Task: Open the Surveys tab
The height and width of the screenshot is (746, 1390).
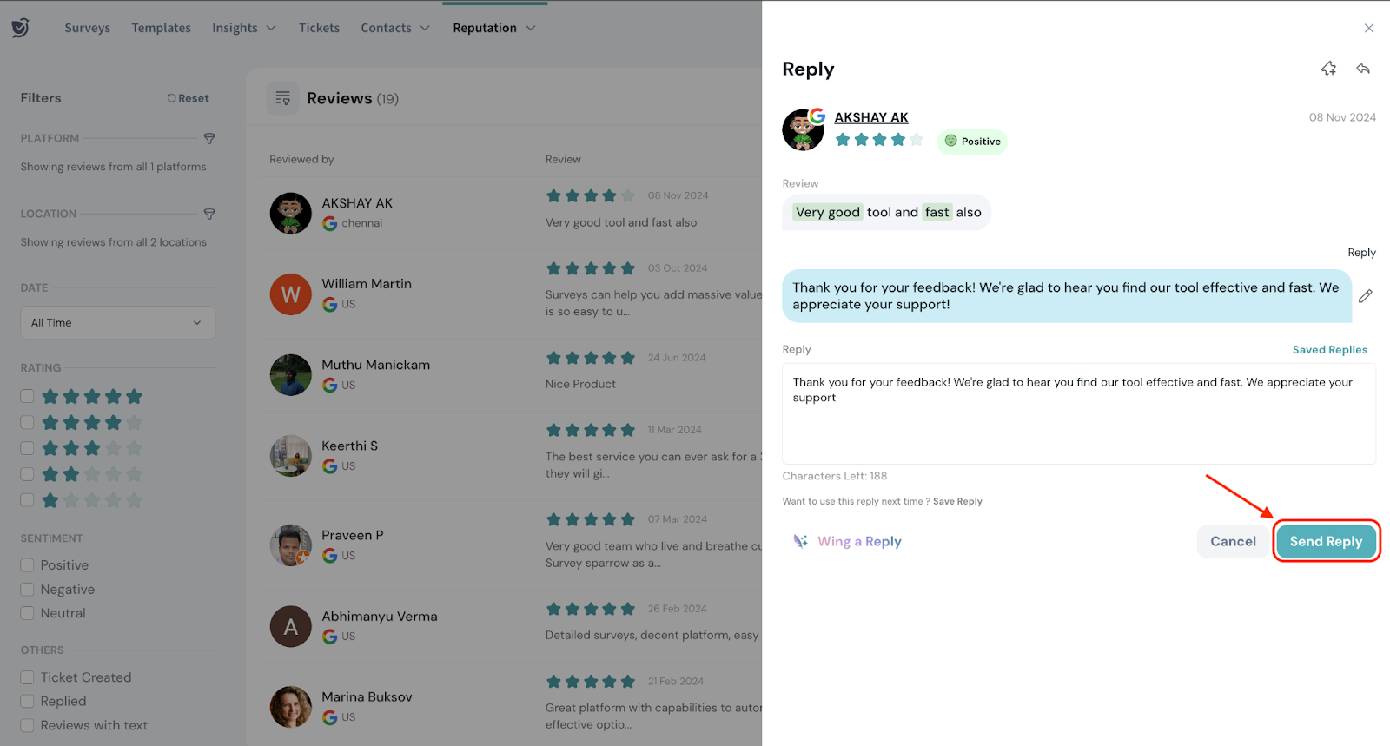Action: 87,28
